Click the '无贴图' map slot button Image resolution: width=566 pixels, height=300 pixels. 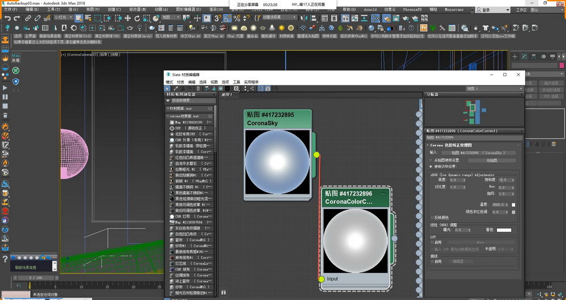pos(492,160)
